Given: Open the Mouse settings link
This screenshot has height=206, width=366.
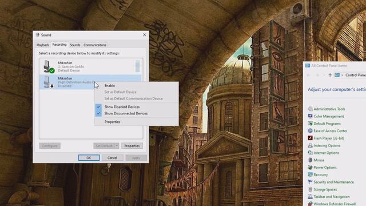Looking at the screenshot, I should tap(319, 160).
